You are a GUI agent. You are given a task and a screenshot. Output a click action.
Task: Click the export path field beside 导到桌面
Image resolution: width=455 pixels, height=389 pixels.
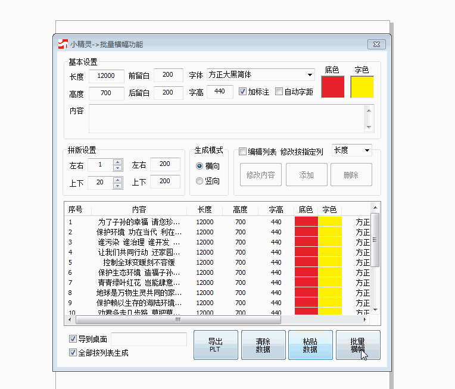[148, 339]
